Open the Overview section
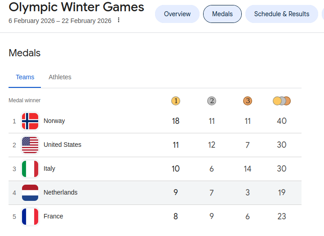 [177, 14]
